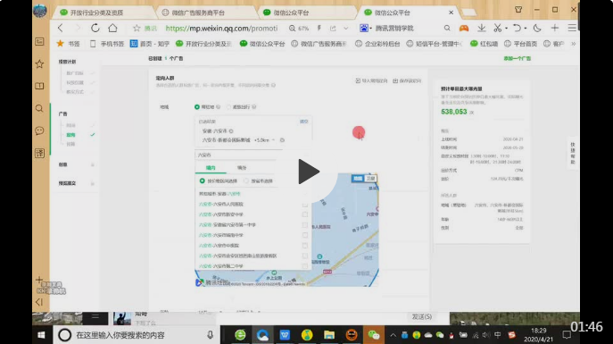The image size is (613, 344).
Task: Open the browser downloads icon
Action: coord(482,29)
